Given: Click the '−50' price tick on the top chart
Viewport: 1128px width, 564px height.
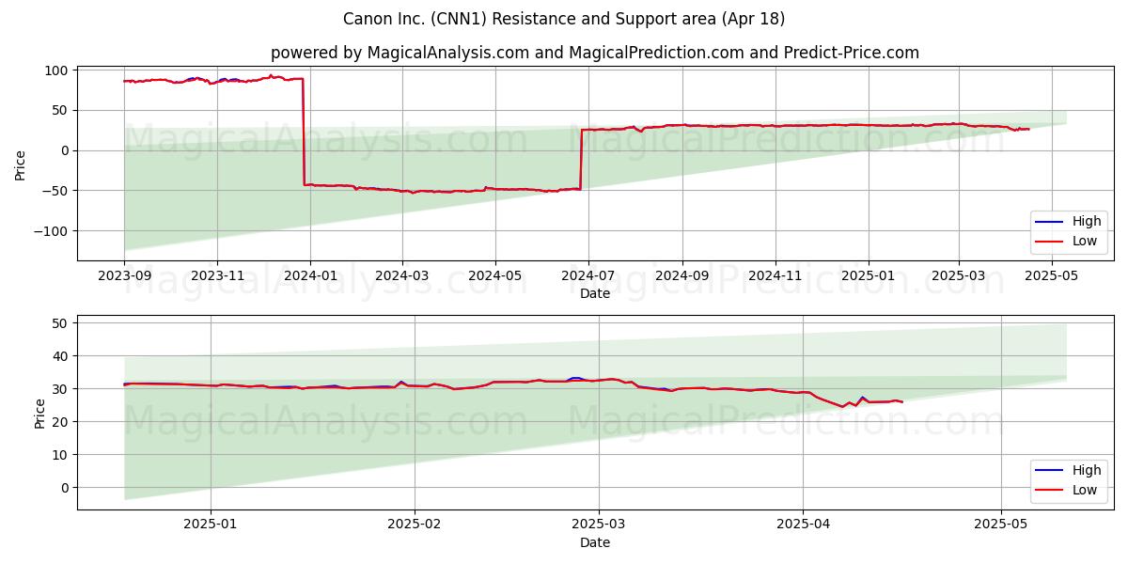Looking at the screenshot, I should pyautogui.click(x=55, y=191).
